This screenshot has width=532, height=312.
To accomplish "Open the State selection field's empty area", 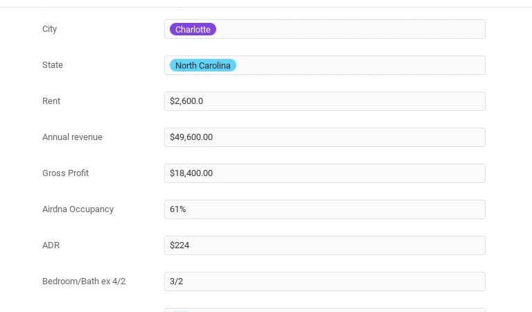I will (x=360, y=65).
